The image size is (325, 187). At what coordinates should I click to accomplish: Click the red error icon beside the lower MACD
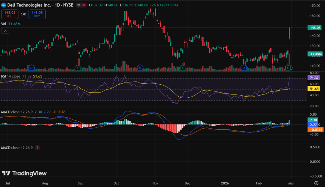[x=38, y=148]
